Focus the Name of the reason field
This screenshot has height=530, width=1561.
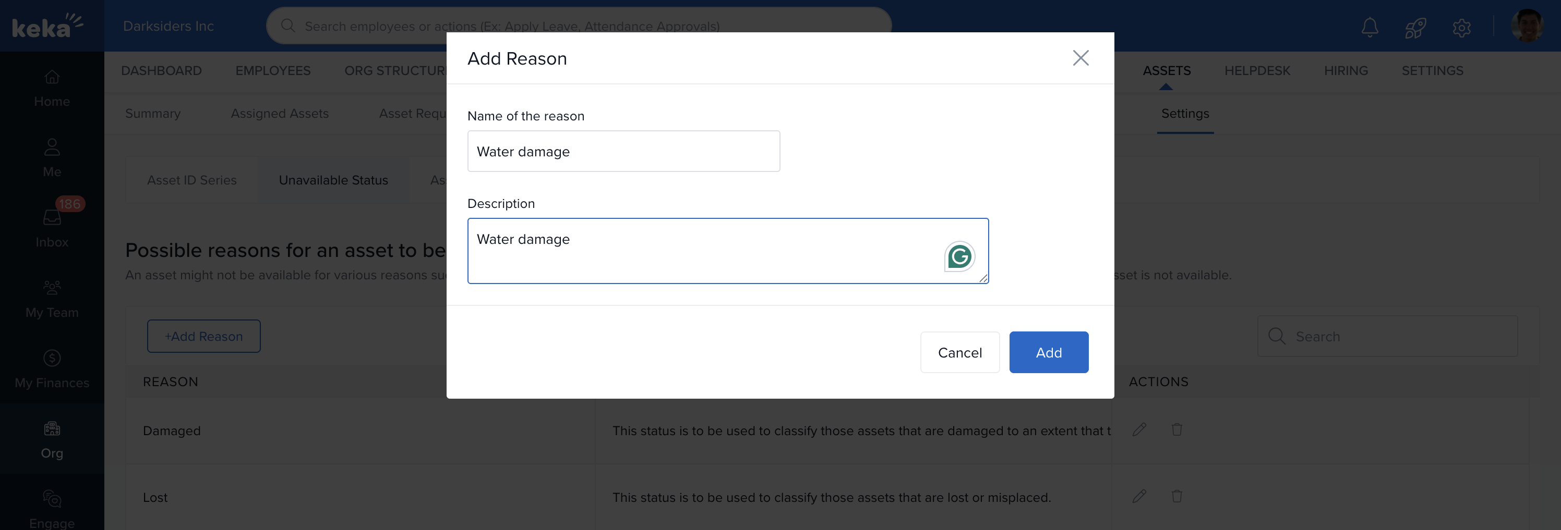623,151
